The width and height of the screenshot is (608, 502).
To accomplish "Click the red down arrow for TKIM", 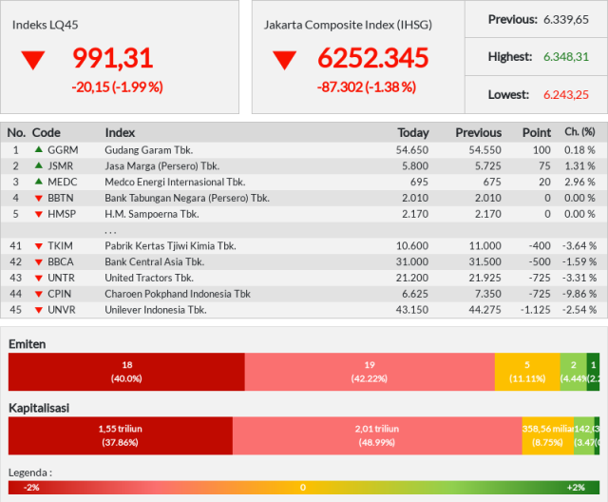I will tap(38, 246).
